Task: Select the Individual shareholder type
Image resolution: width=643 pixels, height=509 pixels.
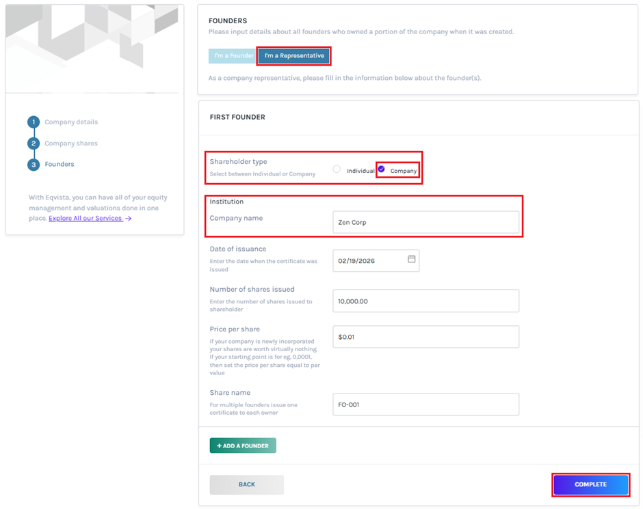Action: [x=337, y=169]
